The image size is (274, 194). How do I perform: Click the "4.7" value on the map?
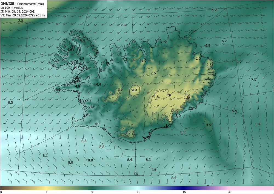82,59
